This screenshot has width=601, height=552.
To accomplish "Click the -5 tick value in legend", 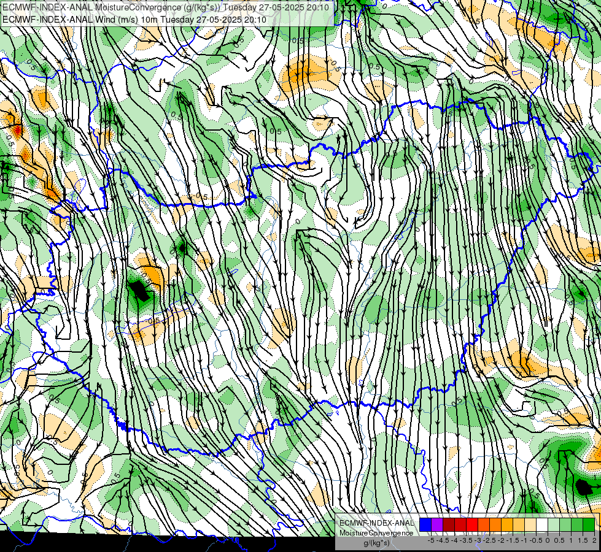I will tap(431, 540).
